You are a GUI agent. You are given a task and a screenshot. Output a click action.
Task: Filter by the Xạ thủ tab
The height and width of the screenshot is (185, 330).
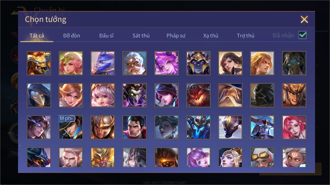[211, 36]
